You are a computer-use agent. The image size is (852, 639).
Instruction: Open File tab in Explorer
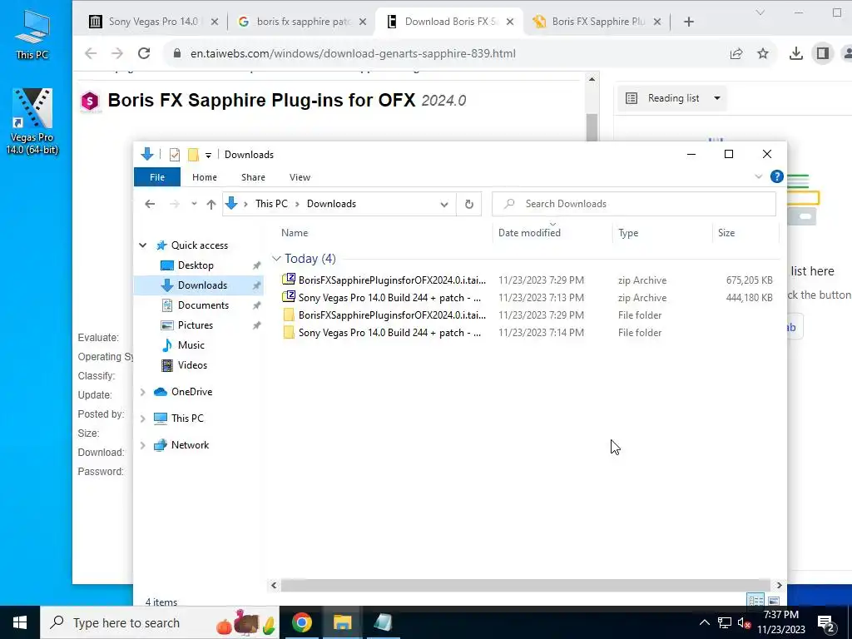(x=157, y=177)
